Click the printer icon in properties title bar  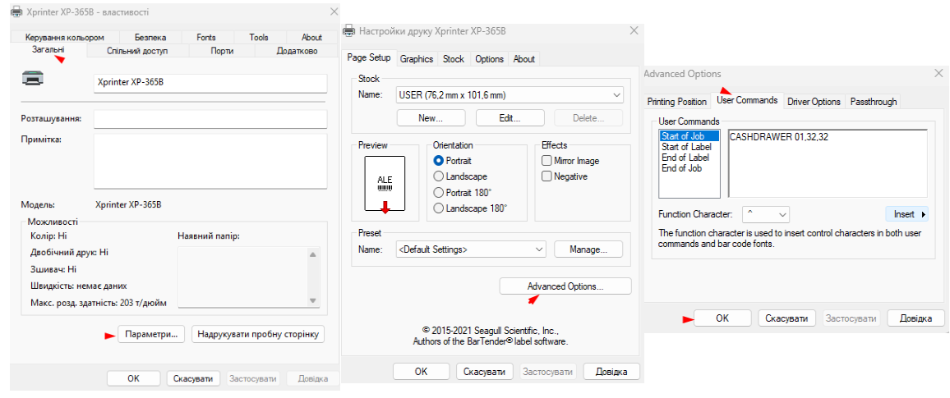click(16, 12)
